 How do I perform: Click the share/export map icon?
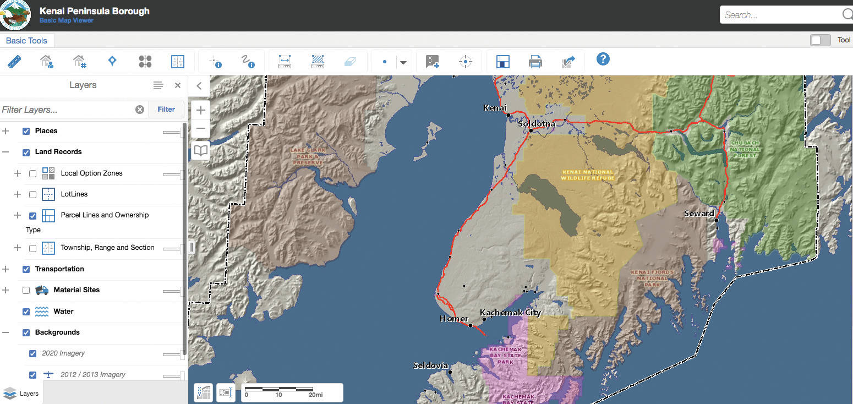[x=568, y=62]
